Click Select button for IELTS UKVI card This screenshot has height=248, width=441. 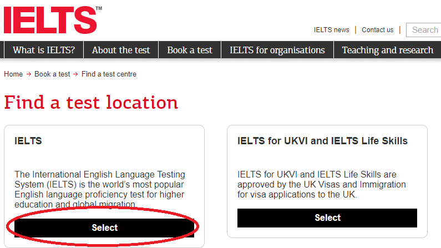pos(327,218)
